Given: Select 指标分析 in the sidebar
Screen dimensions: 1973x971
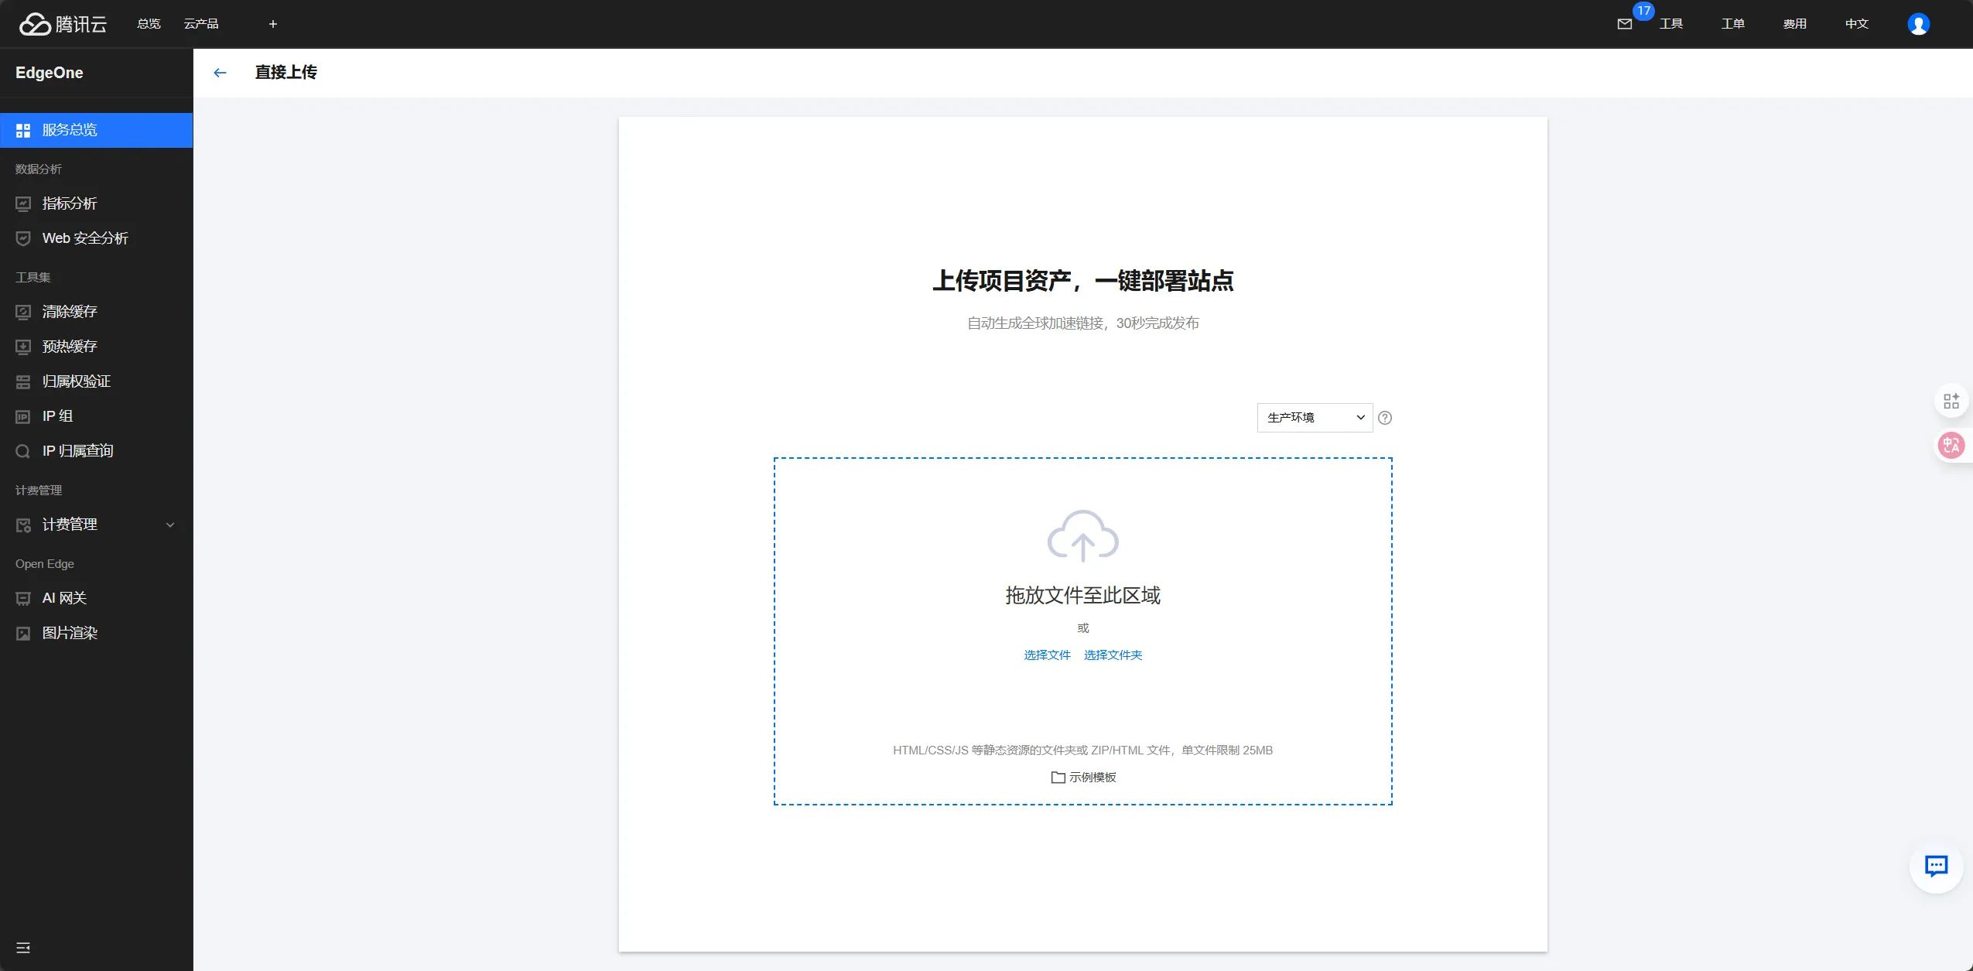Looking at the screenshot, I should [70, 203].
